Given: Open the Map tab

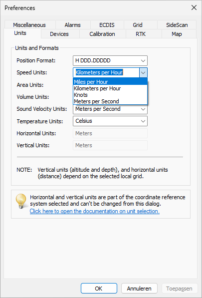Looking at the screenshot, I should coord(177,34).
